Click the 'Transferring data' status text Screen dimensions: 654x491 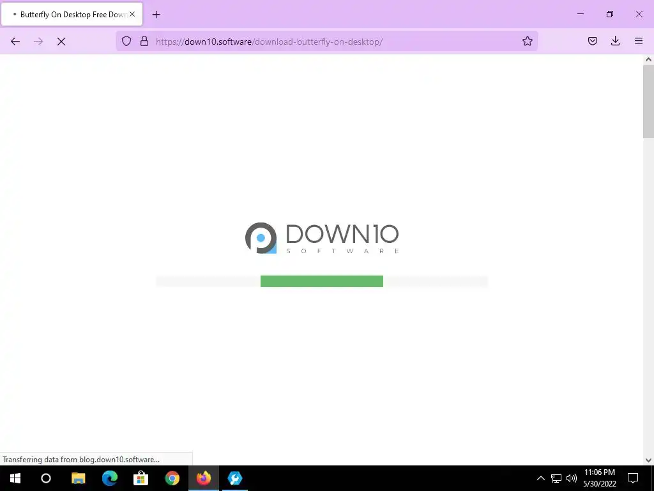81,460
